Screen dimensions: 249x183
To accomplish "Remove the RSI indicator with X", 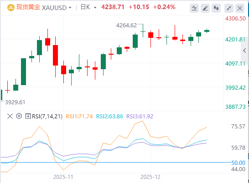I will point(10,116).
